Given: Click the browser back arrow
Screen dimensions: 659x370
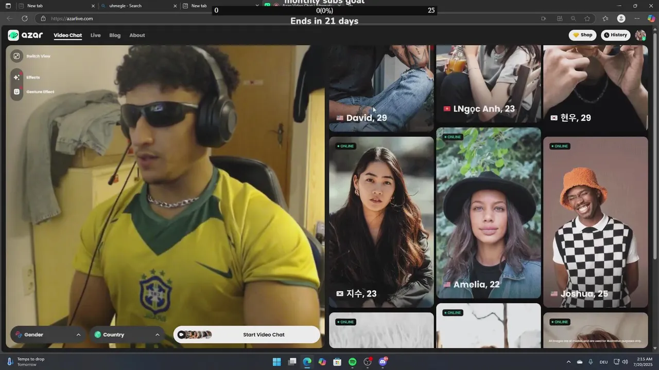Looking at the screenshot, I should [9, 18].
